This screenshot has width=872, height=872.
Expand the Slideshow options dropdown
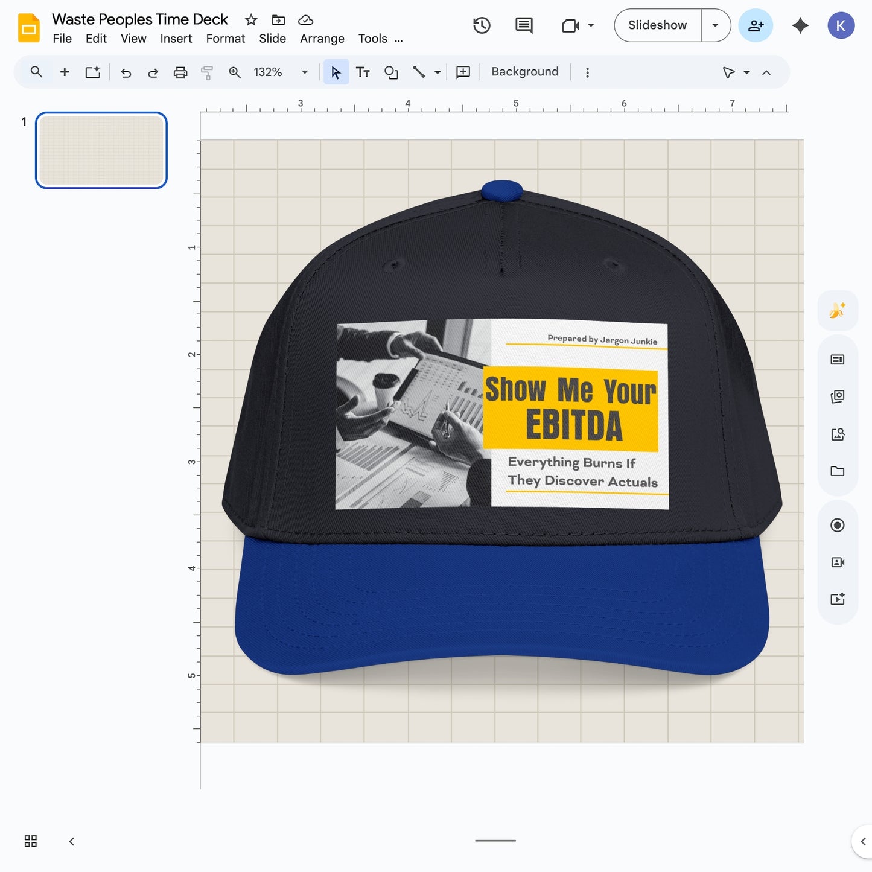pyautogui.click(x=716, y=25)
